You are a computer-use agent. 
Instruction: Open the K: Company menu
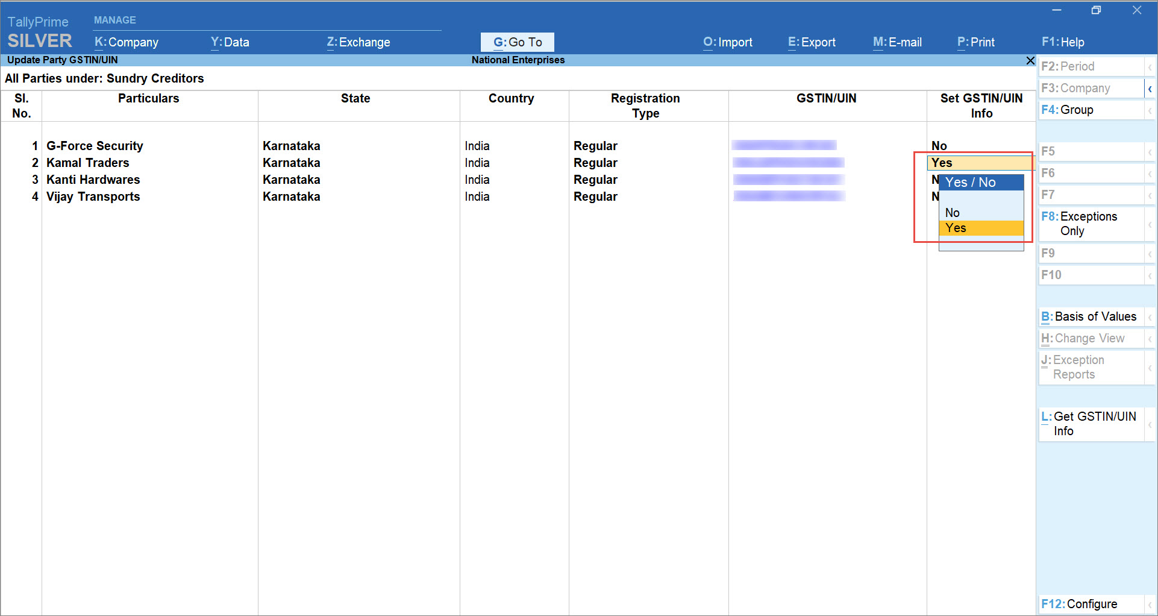click(x=127, y=42)
